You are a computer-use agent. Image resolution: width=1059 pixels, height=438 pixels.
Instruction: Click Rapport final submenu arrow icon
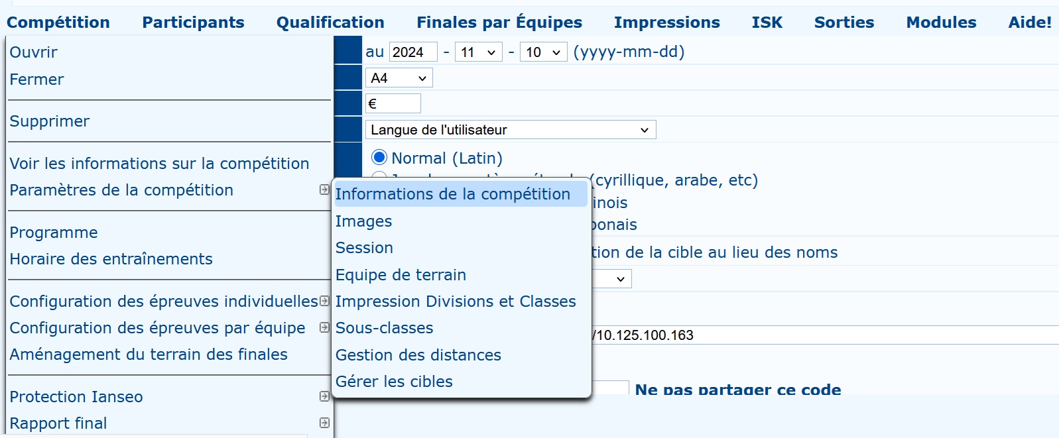pos(324,423)
